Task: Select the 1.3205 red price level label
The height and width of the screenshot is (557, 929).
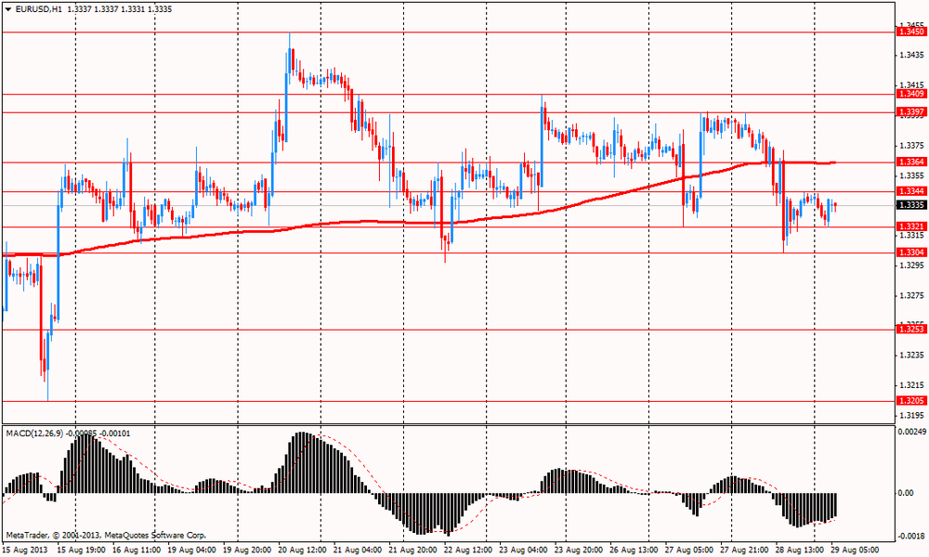Action: tap(912, 401)
